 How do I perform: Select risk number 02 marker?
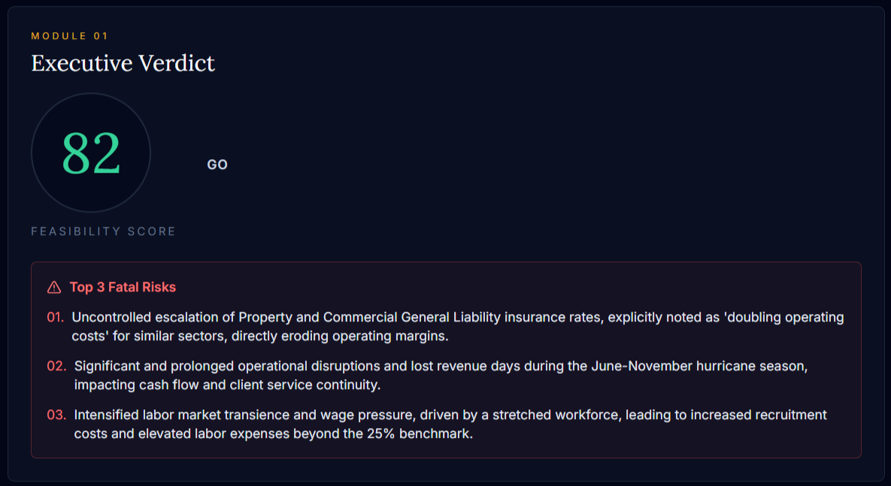(56, 367)
